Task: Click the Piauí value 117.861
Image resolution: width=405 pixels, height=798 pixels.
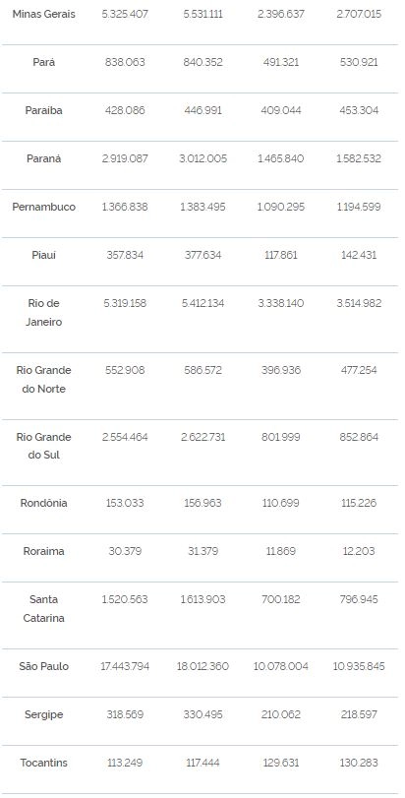Action: (281, 255)
